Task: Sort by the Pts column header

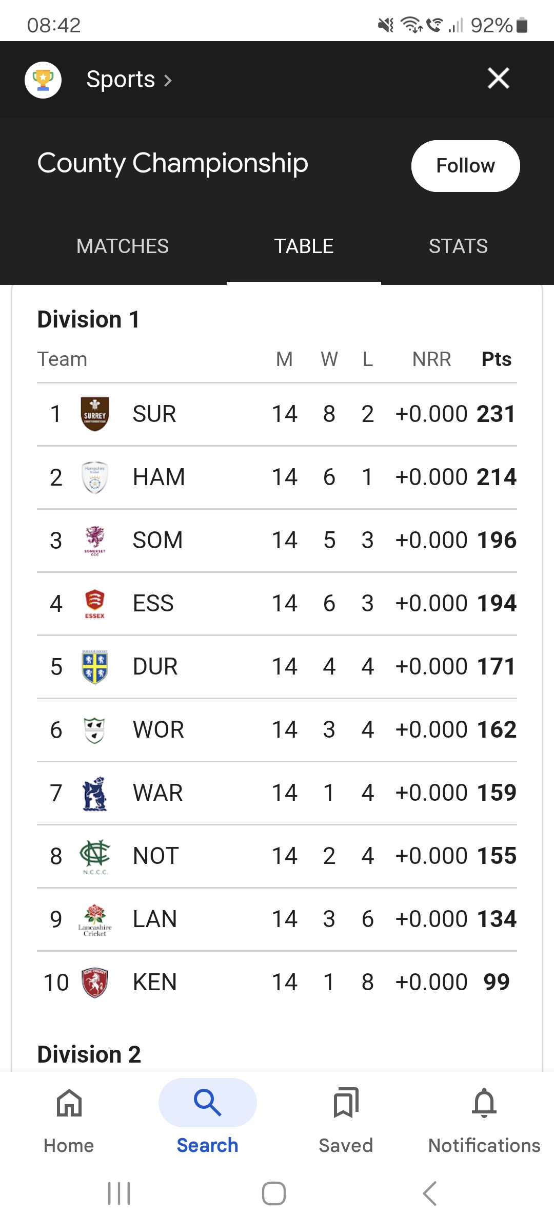Action: [497, 359]
